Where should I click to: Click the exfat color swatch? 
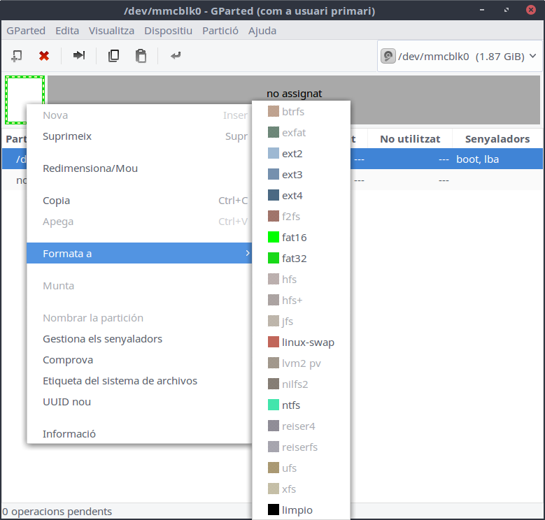[x=273, y=132]
